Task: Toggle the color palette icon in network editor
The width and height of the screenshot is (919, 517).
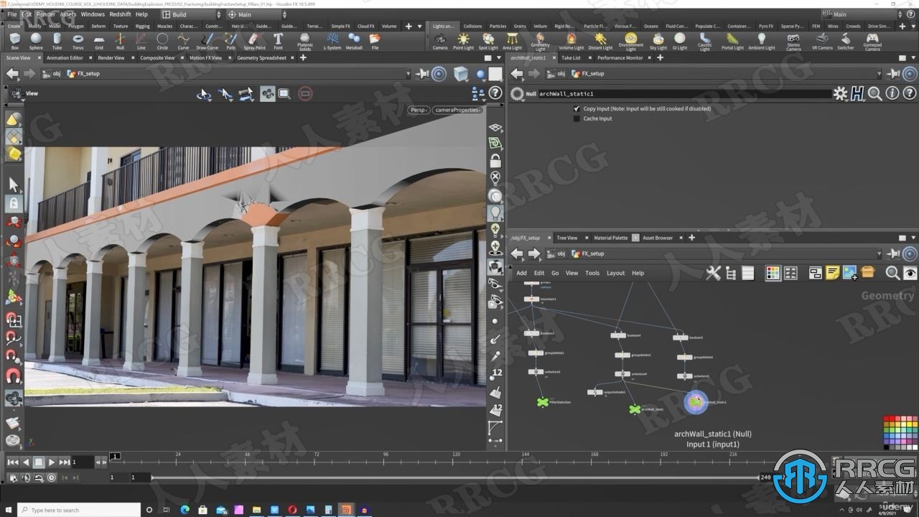Action: point(773,273)
